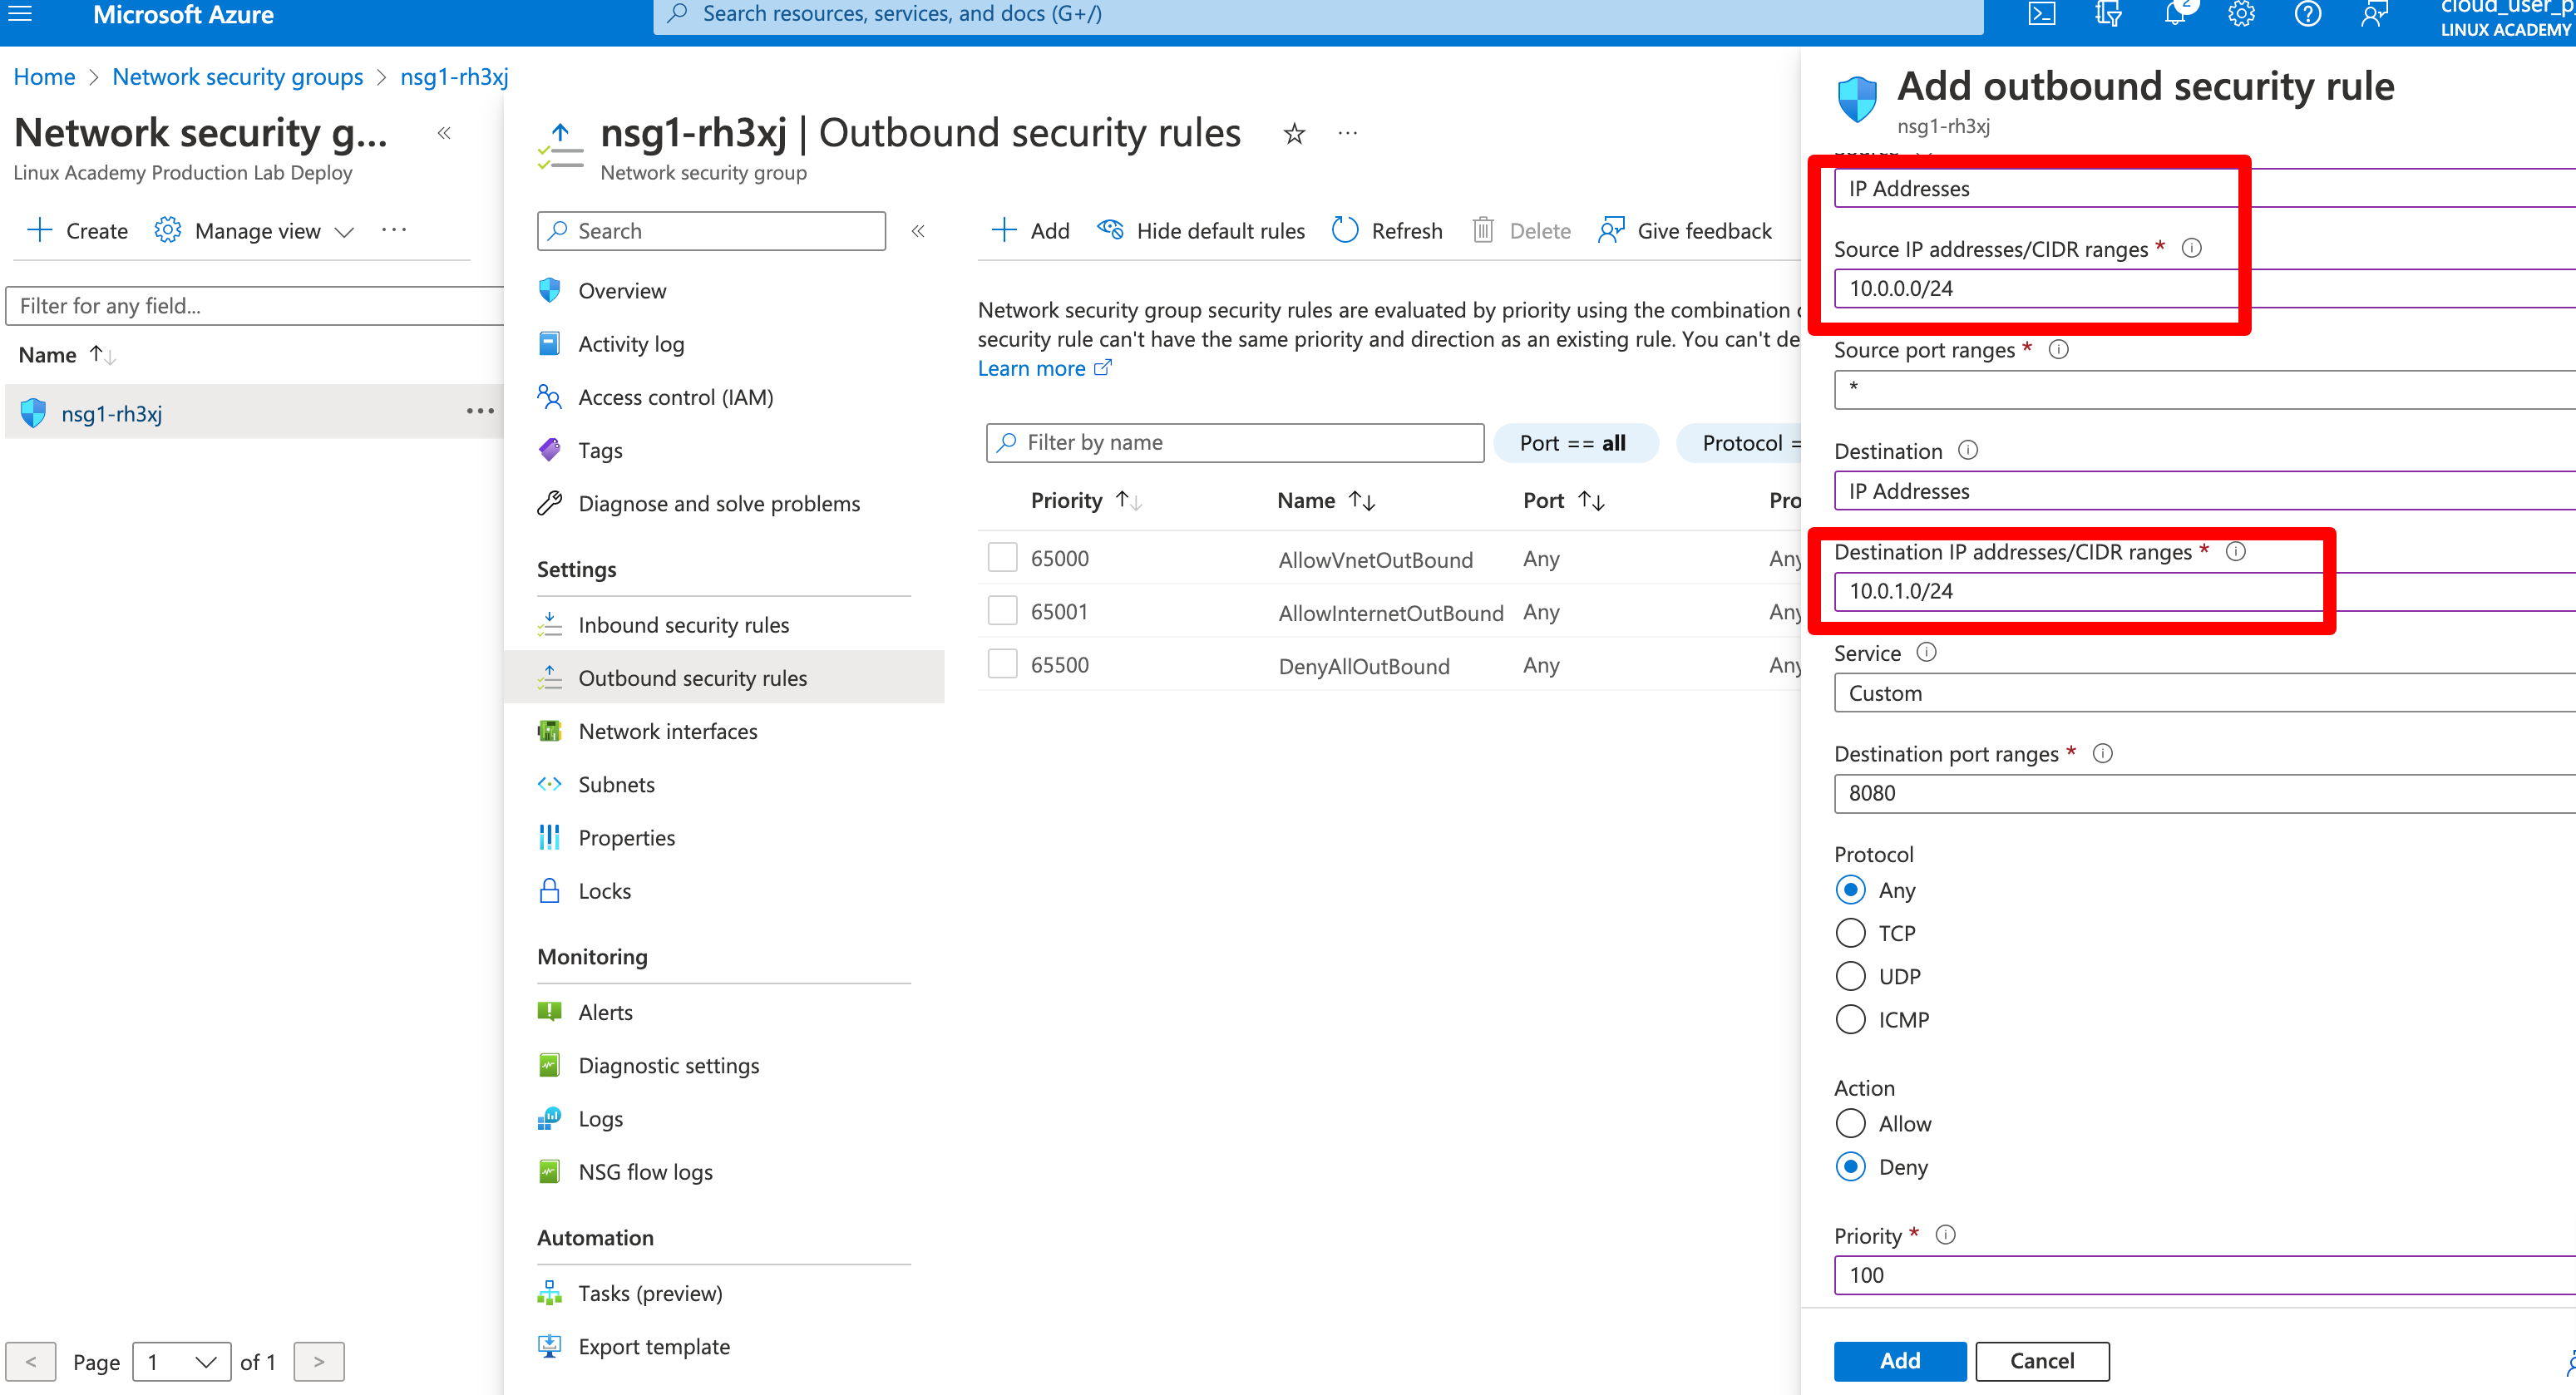Viewport: 2576px width, 1395px height.
Task: Open Subnets in the resource menu
Action: tap(616, 783)
